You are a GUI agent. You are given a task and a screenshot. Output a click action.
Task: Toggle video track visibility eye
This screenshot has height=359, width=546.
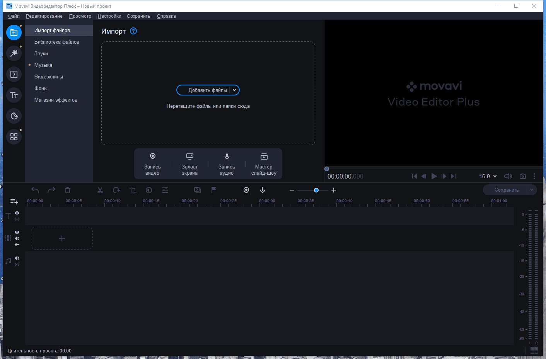click(x=17, y=232)
